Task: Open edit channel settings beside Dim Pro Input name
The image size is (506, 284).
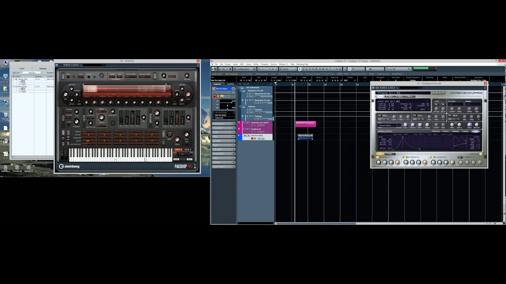Action: click(234, 89)
